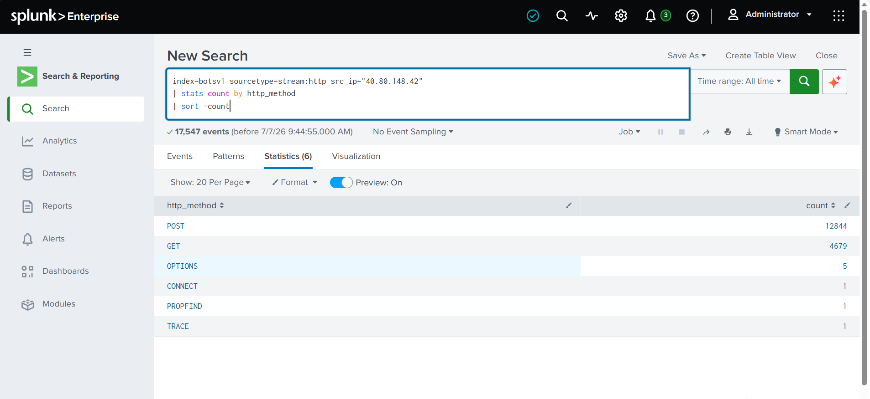This screenshot has height=399, width=870.
Task: Click the Close link
Action: (826, 56)
